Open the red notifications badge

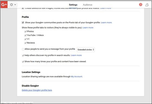click(x=141, y=4)
